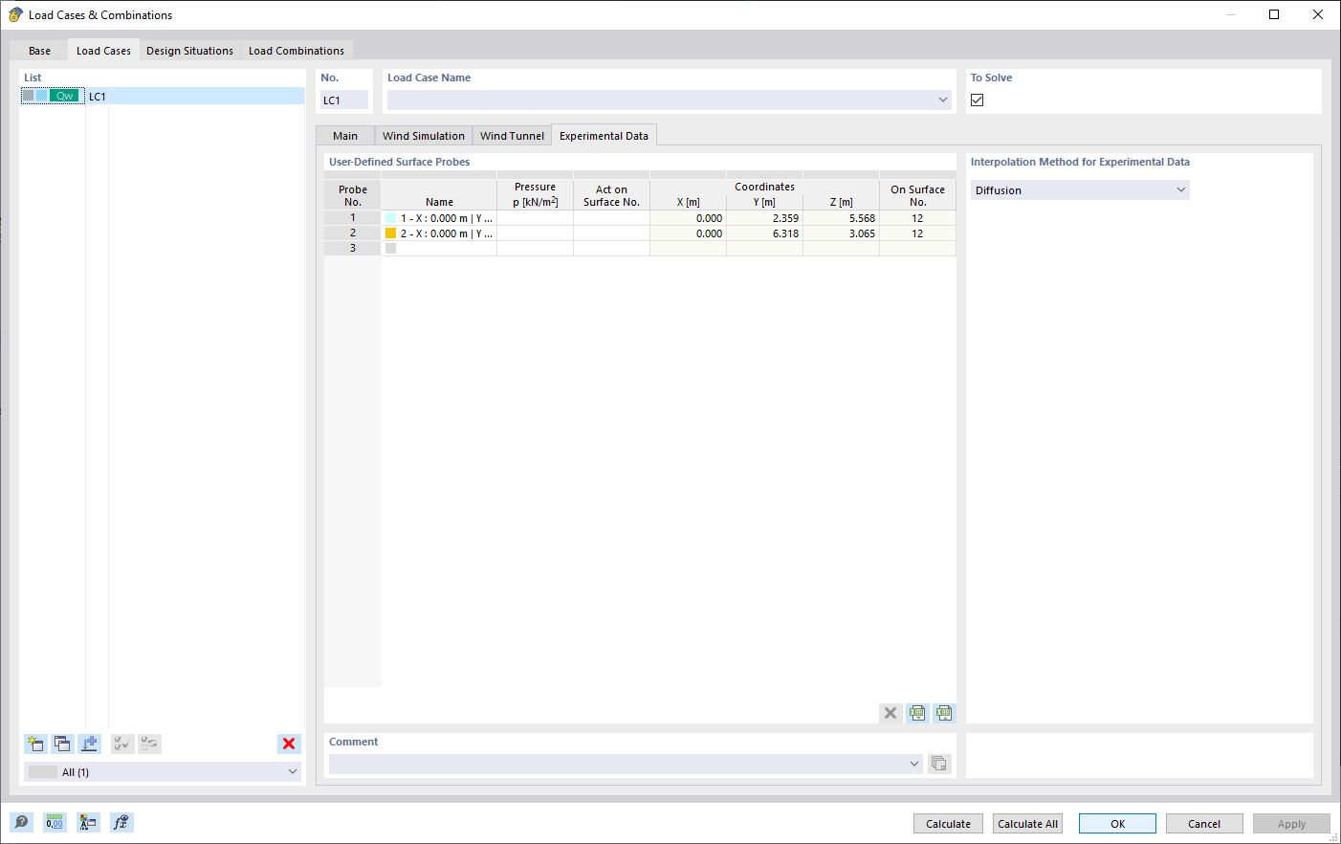Enable the To Solve checkbox
The width and height of the screenshot is (1341, 844).
pyautogui.click(x=977, y=99)
